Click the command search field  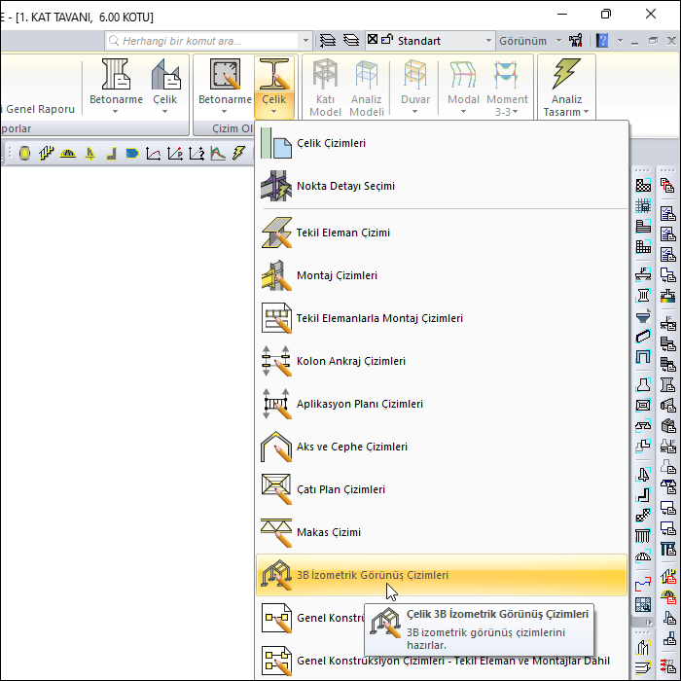[x=202, y=41]
